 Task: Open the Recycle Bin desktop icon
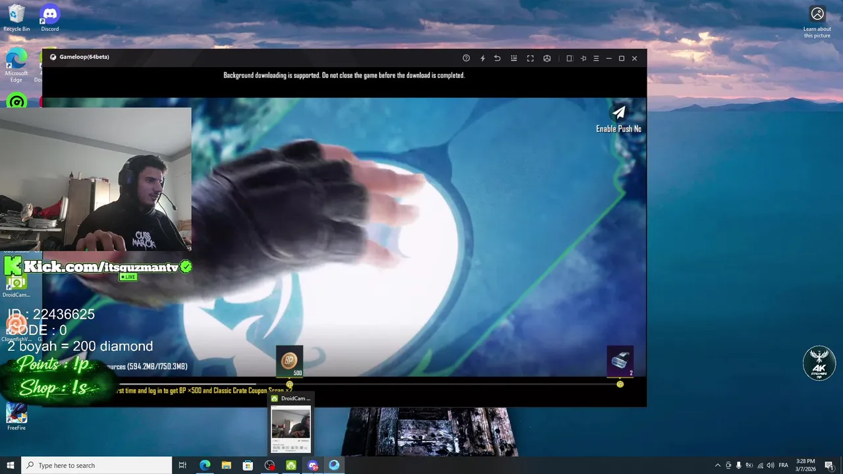pos(16,18)
